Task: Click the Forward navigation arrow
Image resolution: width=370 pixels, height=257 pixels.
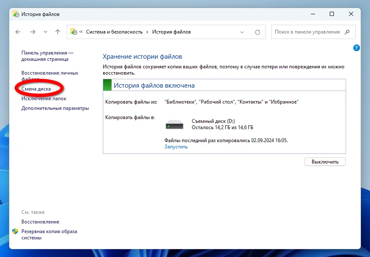Action: pyautogui.click(x=32, y=32)
